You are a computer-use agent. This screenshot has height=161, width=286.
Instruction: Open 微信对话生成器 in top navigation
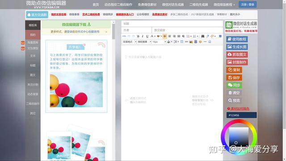pos(173,4)
